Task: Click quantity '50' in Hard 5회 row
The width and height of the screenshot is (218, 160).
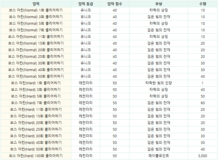Action: click(203, 96)
